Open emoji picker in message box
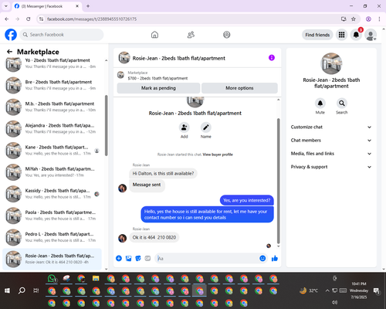The width and height of the screenshot is (386, 309). click(262, 258)
